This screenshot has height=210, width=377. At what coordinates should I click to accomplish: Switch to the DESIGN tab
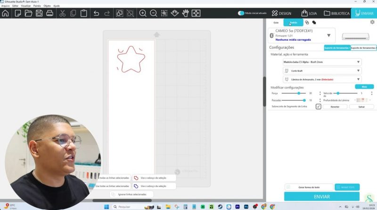281,14
